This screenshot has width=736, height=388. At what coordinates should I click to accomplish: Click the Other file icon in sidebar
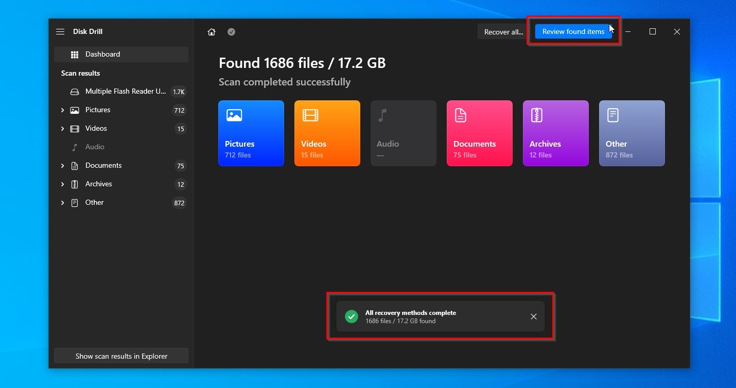(75, 203)
